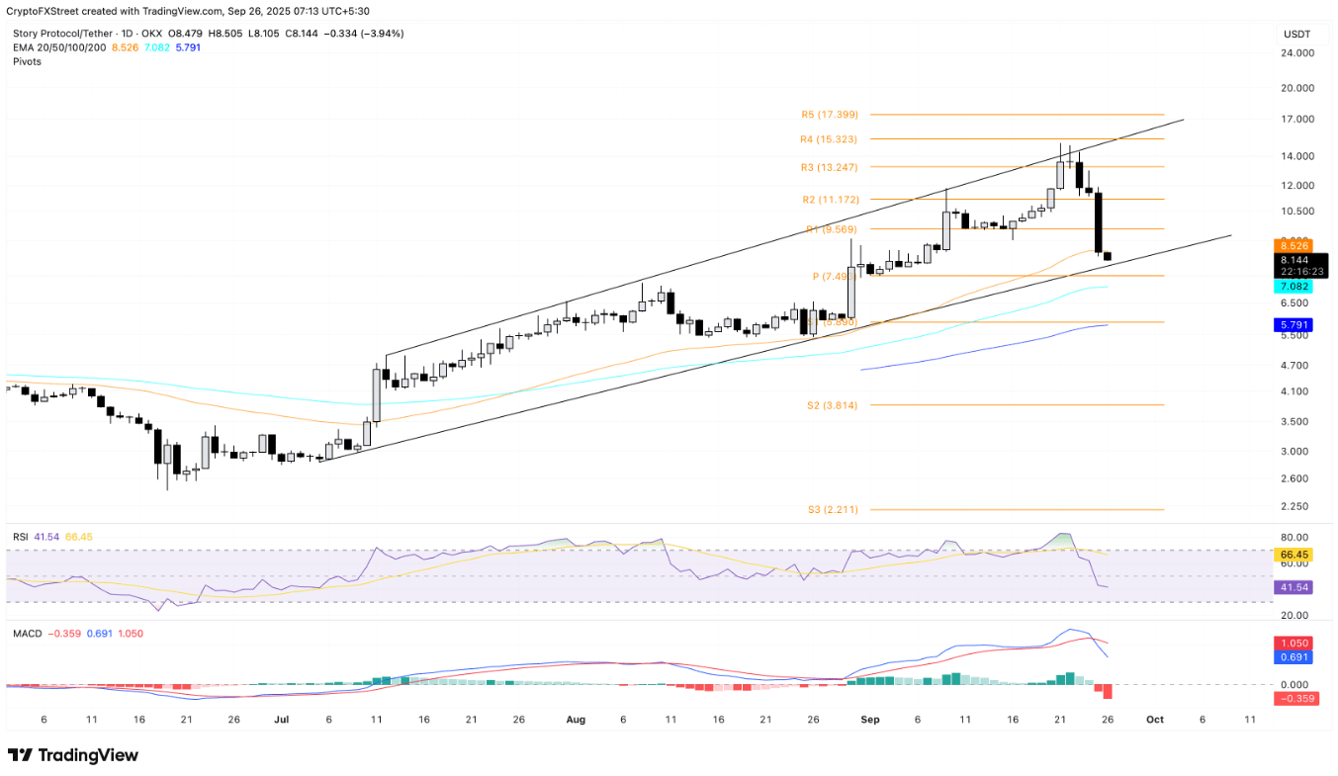Select the Pivots indicator legend label
This screenshot has height=776, width=1338.
(x=26, y=61)
